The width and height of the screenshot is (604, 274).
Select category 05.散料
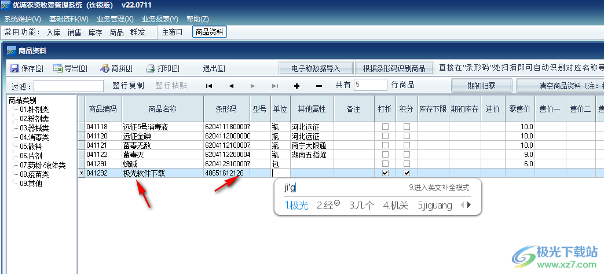point(31,147)
